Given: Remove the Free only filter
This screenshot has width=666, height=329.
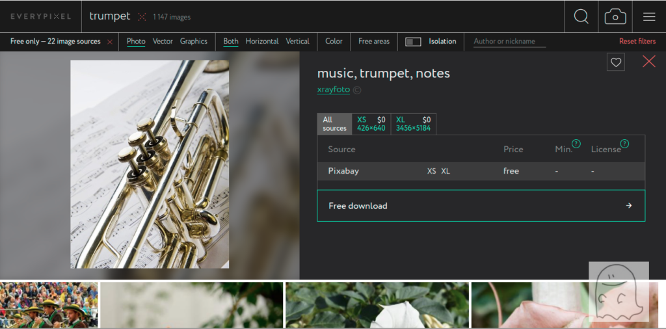Looking at the screenshot, I should click(x=110, y=42).
